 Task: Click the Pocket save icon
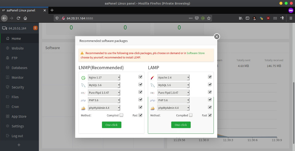pos(197,18)
